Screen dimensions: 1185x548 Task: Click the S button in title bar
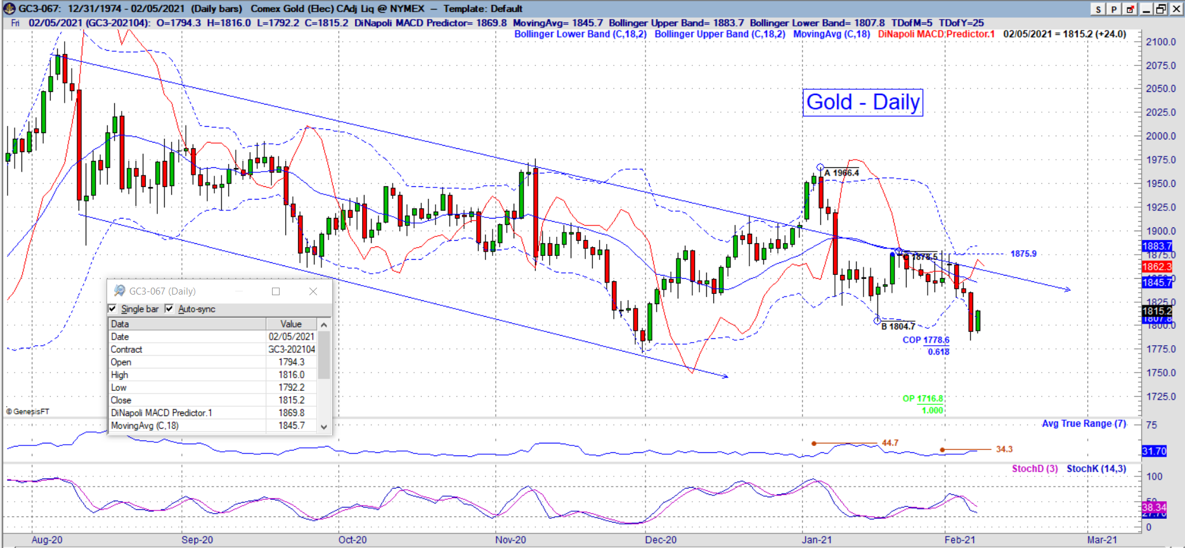pos(1099,9)
